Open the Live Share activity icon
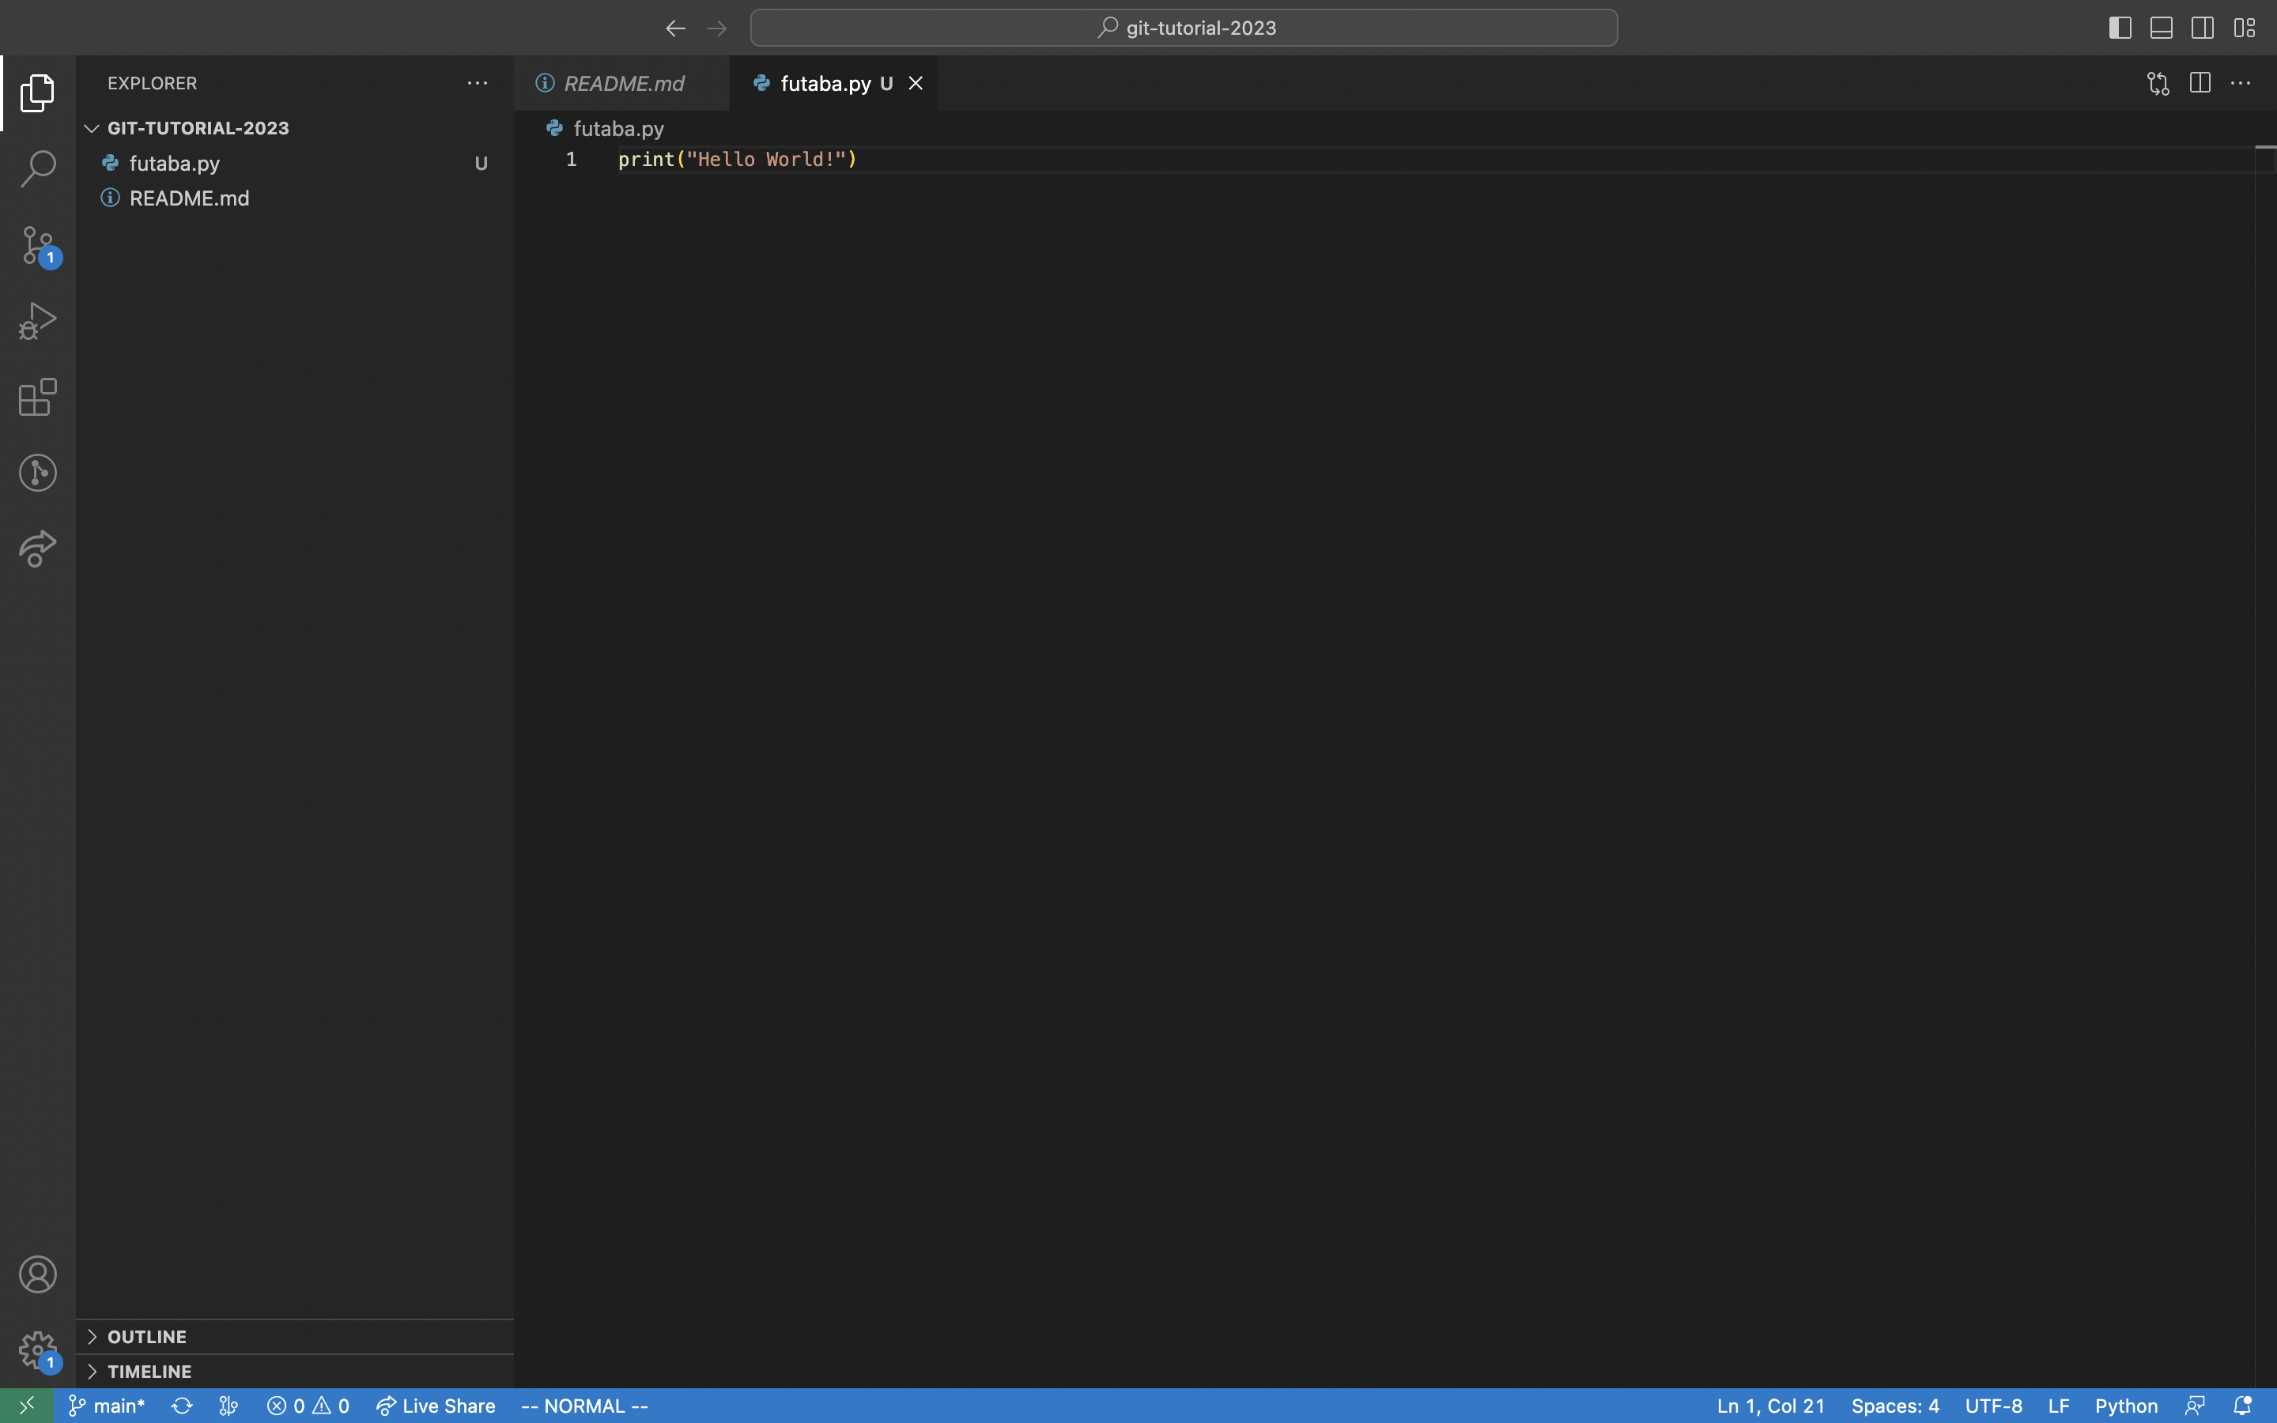 click(38, 549)
